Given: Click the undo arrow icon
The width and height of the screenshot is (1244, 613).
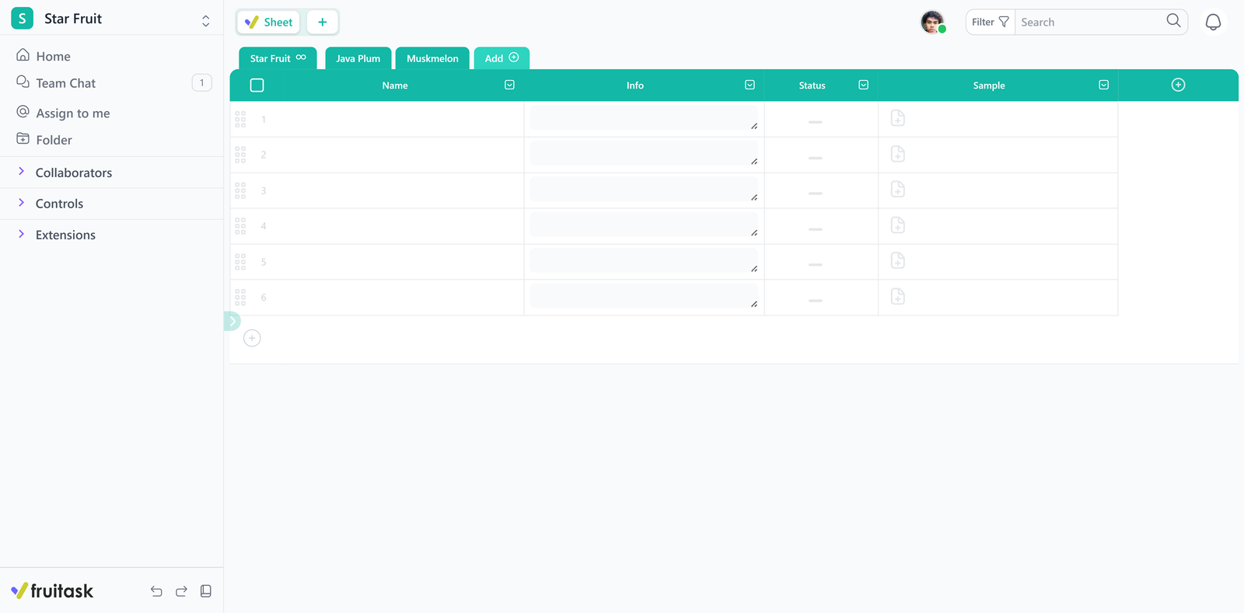Looking at the screenshot, I should [156, 591].
